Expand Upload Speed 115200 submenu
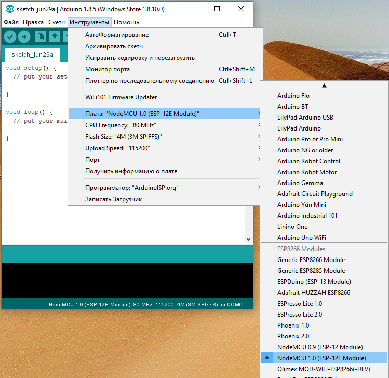The image size is (389, 378). pyautogui.click(x=164, y=148)
